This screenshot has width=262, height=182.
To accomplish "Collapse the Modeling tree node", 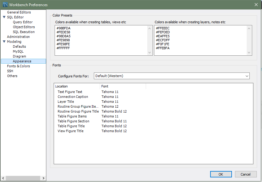I will pyautogui.click(x=4, y=42).
